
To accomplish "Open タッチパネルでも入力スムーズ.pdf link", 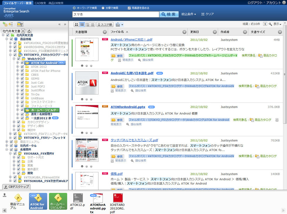I will click(x=134, y=140).
